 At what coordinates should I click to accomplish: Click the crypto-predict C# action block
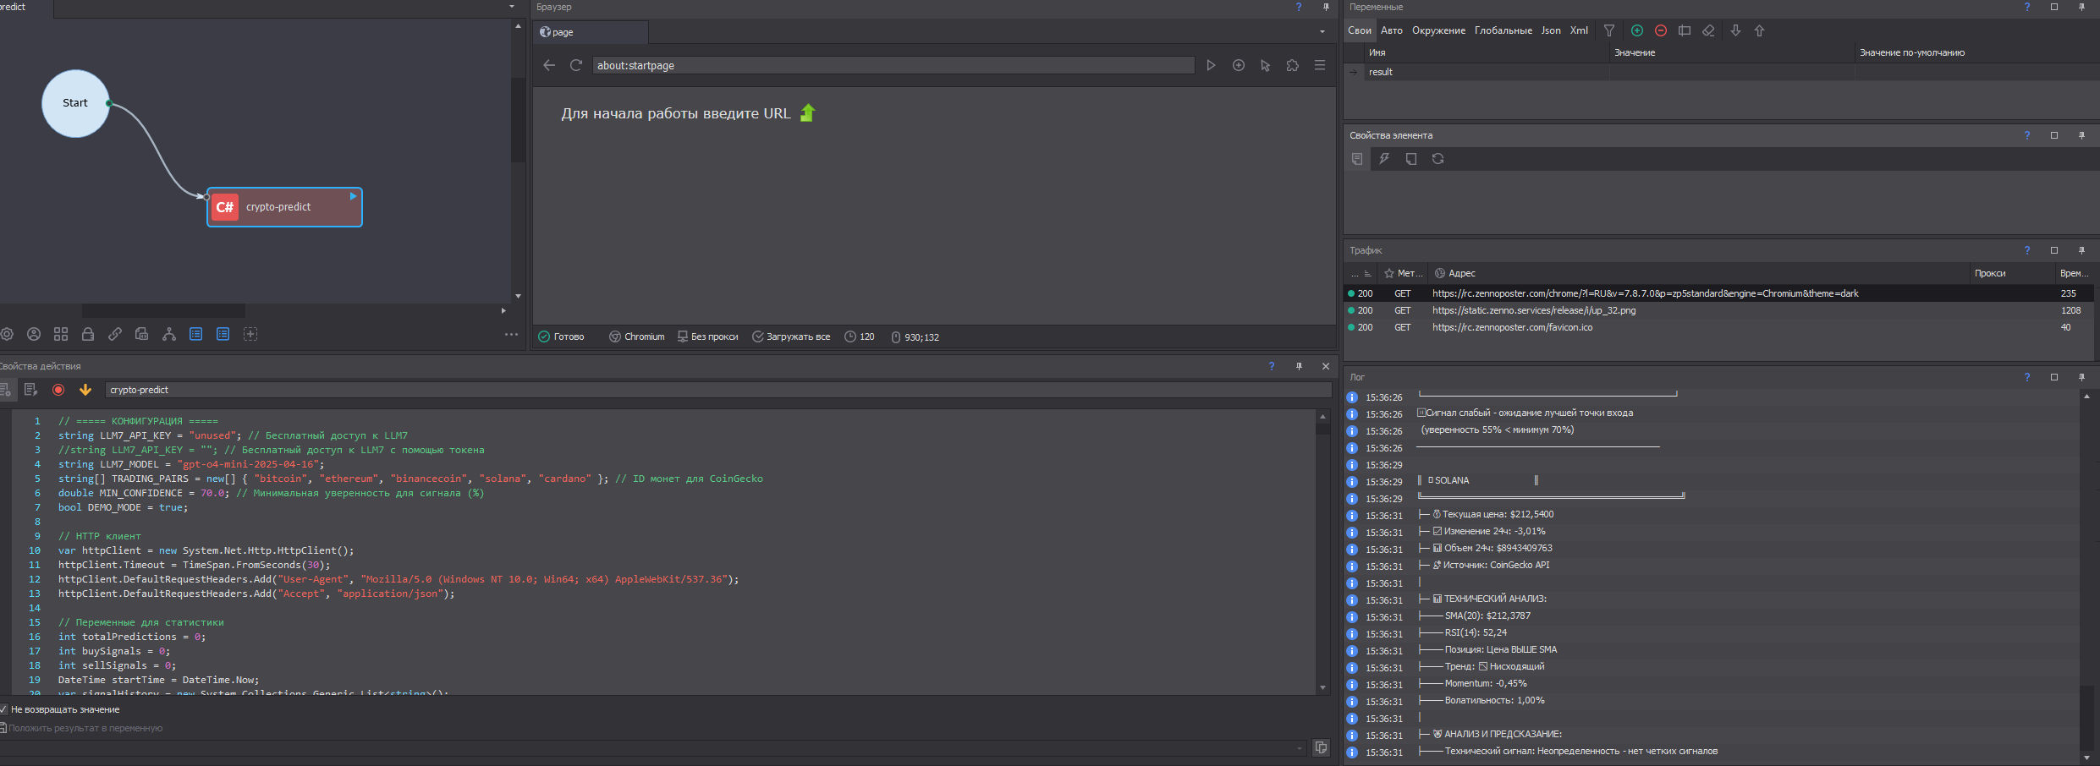click(284, 207)
